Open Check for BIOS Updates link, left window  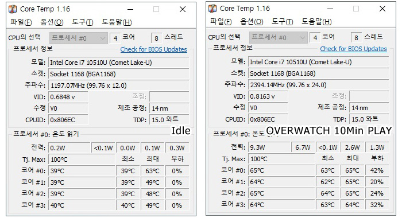(153, 49)
